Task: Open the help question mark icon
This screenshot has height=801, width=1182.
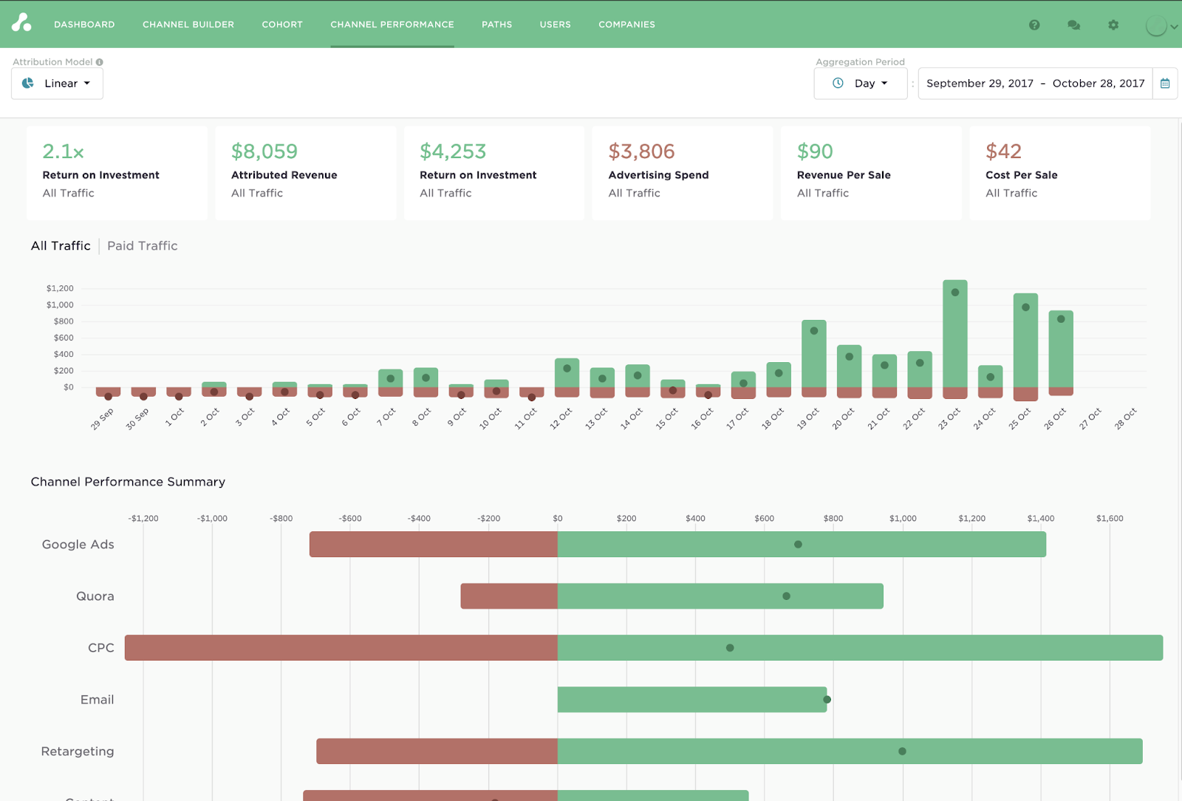Action: (x=1034, y=24)
